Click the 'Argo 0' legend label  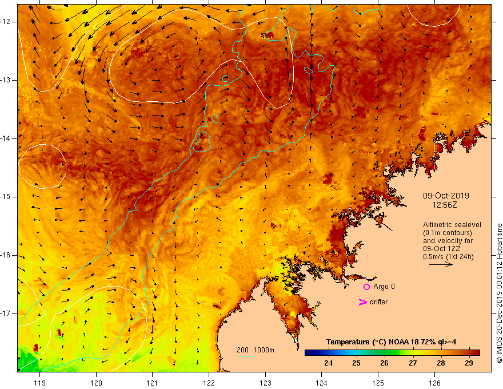(384, 287)
